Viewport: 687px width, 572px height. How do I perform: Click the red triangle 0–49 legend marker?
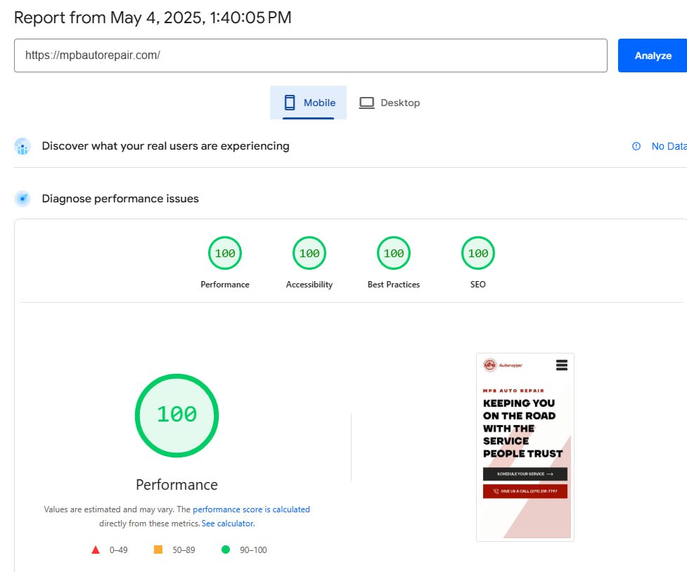[x=96, y=550]
